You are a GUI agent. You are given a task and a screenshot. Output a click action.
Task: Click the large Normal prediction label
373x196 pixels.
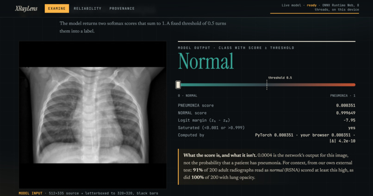pyautogui.click(x=206, y=61)
